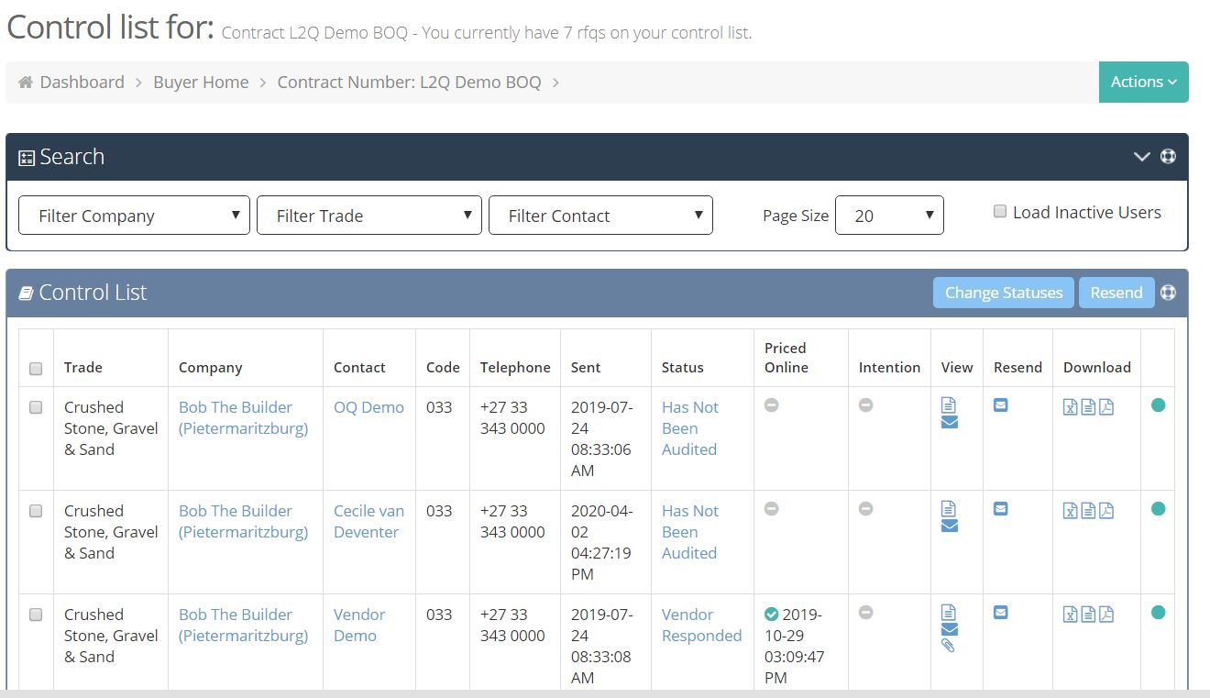The width and height of the screenshot is (1210, 698).
Task: Open the Filter Contact dropdown
Action: click(600, 216)
